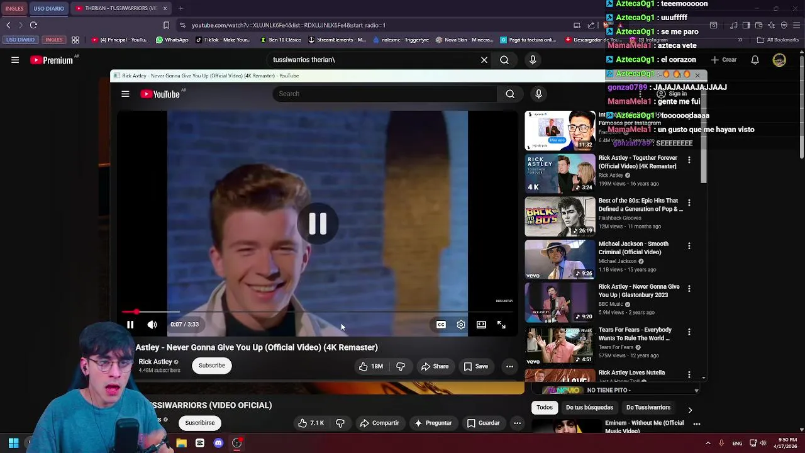This screenshot has height=453, width=805.
Task: Open WhatsApp bookmark
Action: point(172,40)
